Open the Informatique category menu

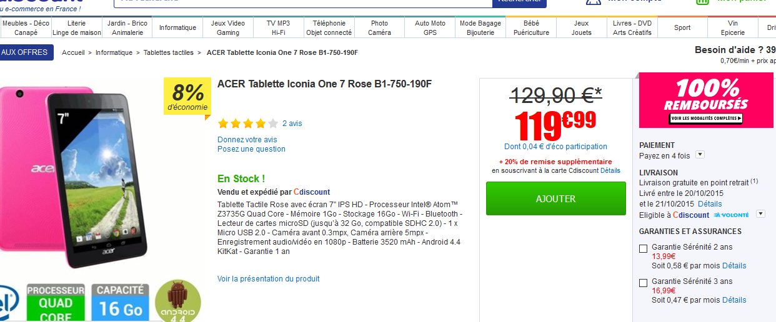(177, 27)
